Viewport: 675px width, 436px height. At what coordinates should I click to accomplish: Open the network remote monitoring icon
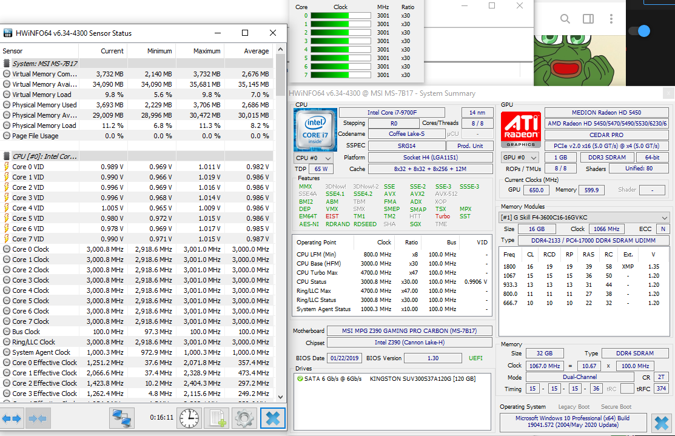[121, 418]
